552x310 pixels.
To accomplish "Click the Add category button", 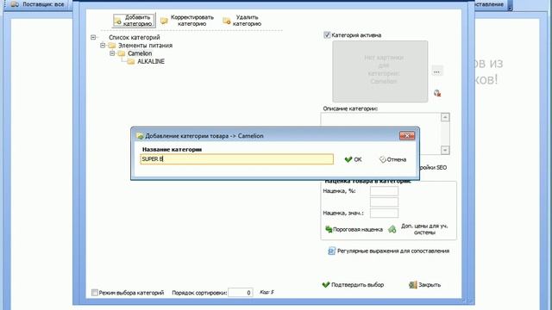I will coord(135,21).
